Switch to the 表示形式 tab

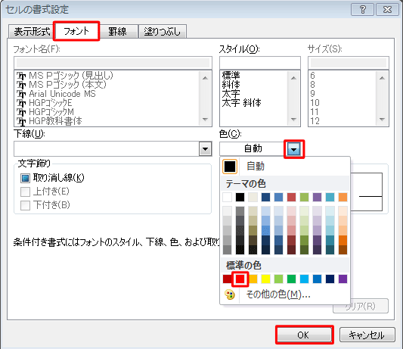tap(32, 31)
